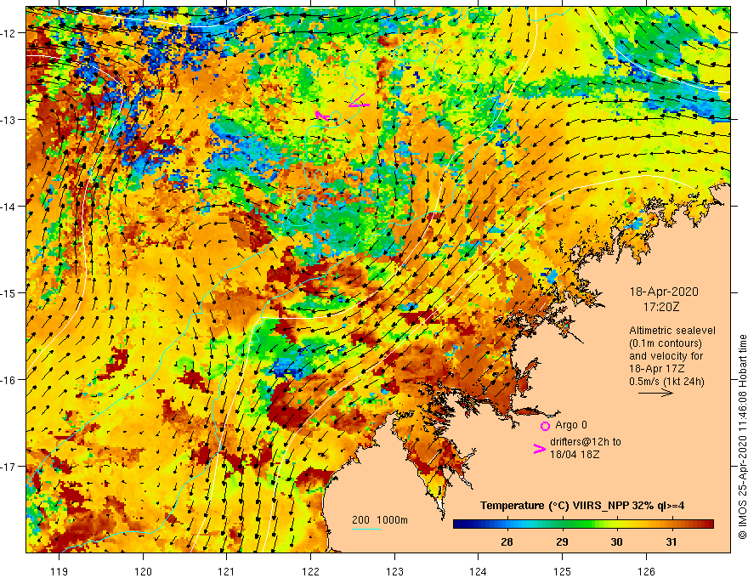The width and height of the screenshot is (748, 578).
Task: Click the longitude axis label 123
Action: pyautogui.click(x=394, y=571)
